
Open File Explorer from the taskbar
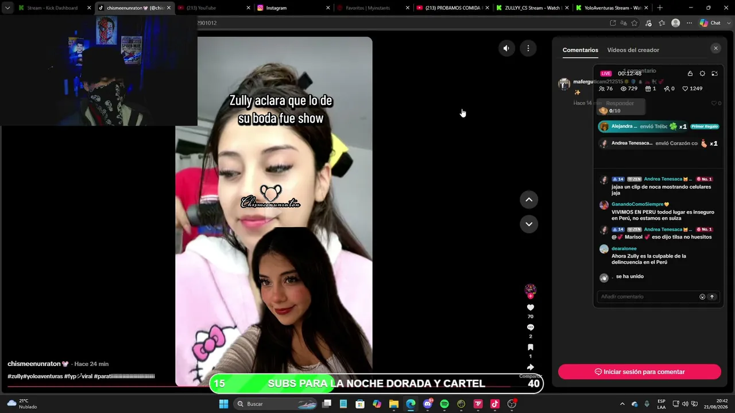(394, 404)
